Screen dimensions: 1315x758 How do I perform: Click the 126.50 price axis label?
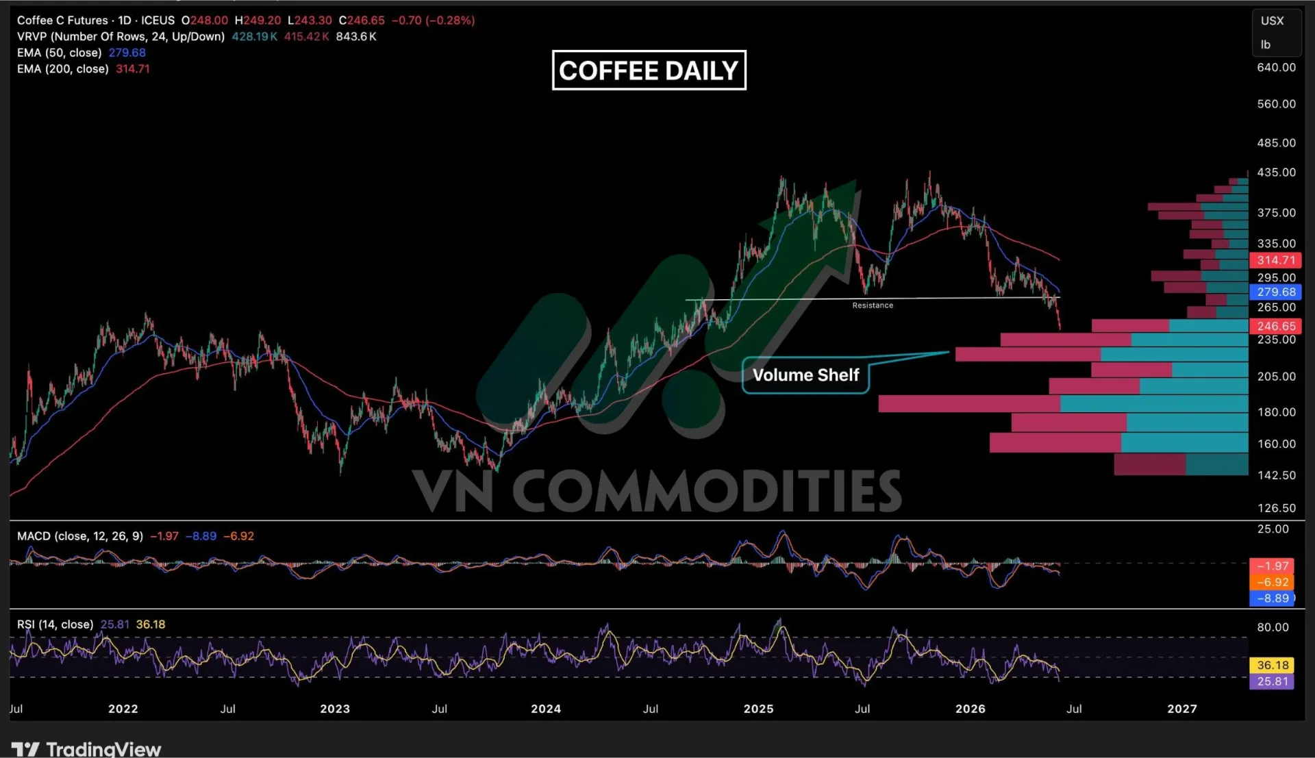coord(1276,508)
